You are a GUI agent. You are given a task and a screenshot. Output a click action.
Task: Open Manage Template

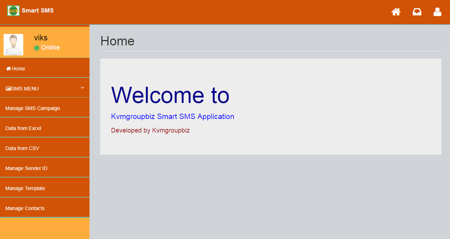pos(45,188)
